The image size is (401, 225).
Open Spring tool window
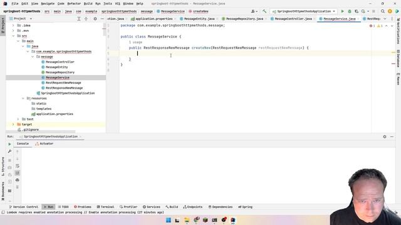pyautogui.click(x=245, y=207)
